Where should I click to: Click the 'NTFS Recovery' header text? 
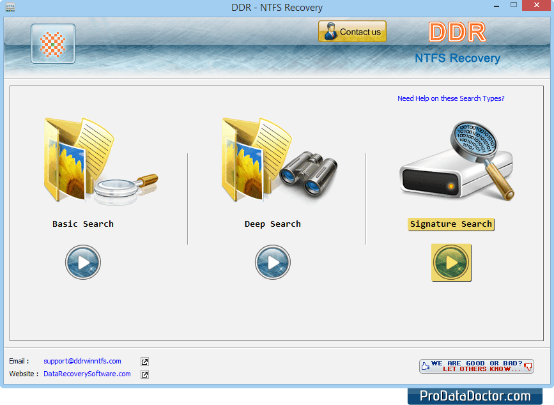click(x=458, y=58)
